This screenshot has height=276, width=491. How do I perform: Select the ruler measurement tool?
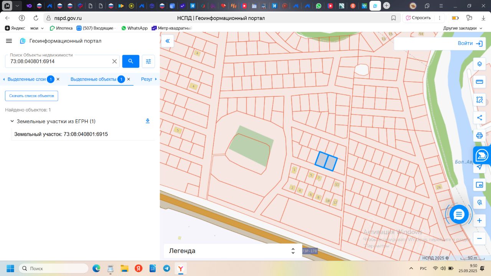pos(479,82)
